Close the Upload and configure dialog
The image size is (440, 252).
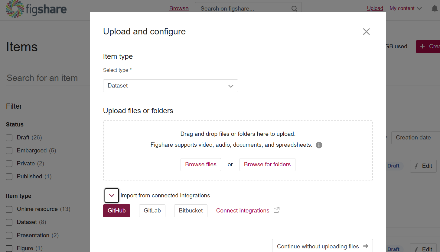tap(366, 32)
